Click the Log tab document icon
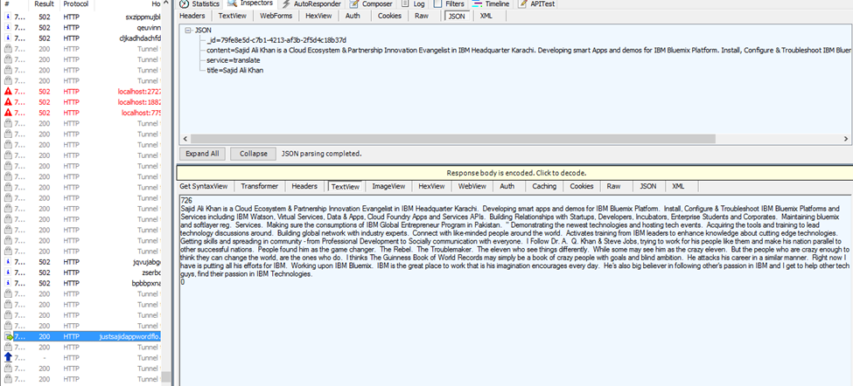Image resolution: width=853 pixels, height=386 pixels. click(406, 3)
